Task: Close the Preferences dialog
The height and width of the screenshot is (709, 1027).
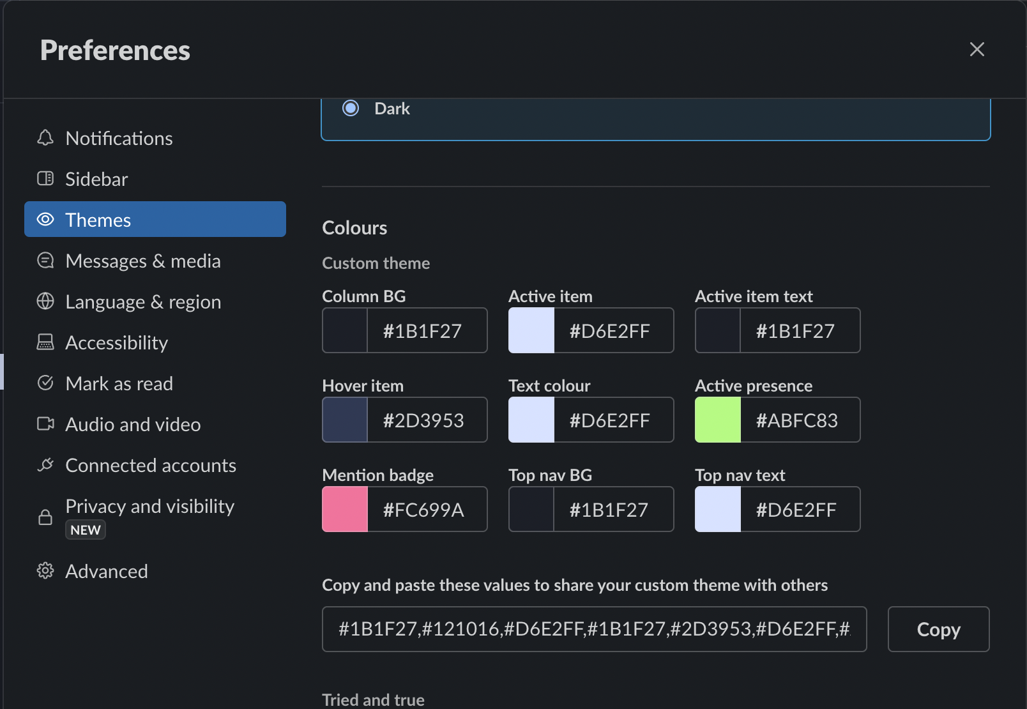Action: point(977,49)
